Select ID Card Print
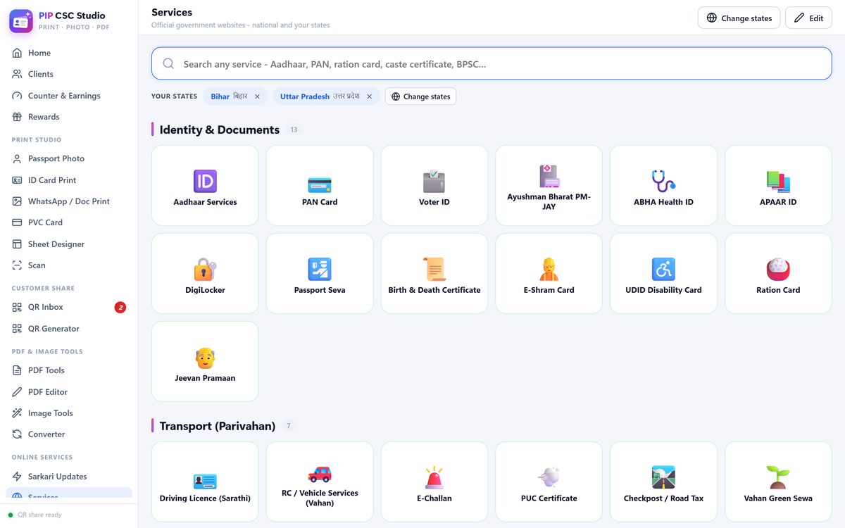The image size is (845, 528). 69,180
